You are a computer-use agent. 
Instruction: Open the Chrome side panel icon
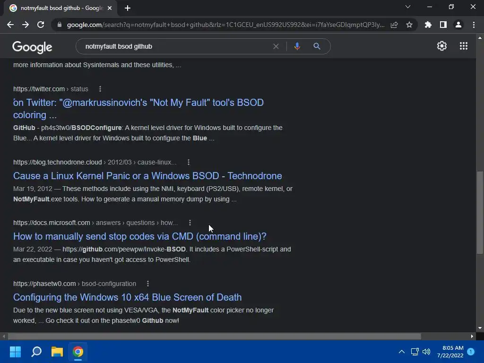[x=443, y=25]
